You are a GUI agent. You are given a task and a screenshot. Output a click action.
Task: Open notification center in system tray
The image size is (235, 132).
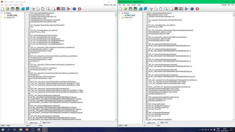click(x=232, y=129)
